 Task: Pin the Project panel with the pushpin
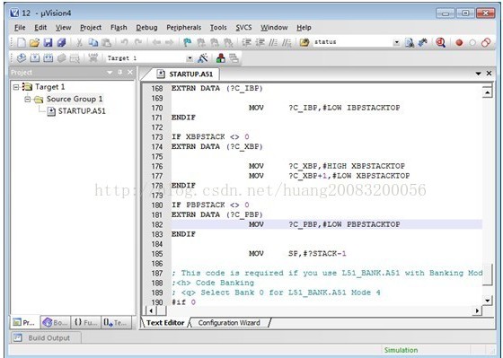pyautogui.click(x=120, y=73)
